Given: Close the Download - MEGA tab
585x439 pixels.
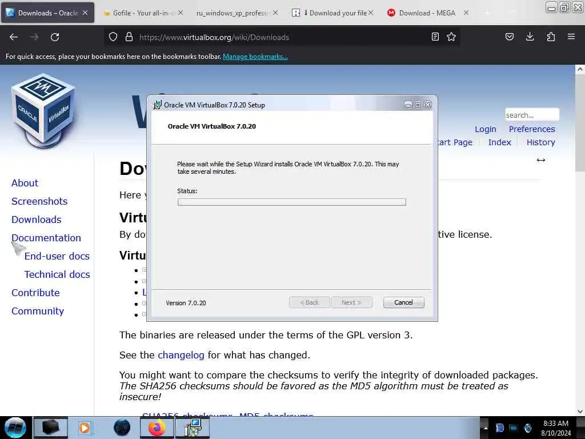Looking at the screenshot, I should click(466, 13).
